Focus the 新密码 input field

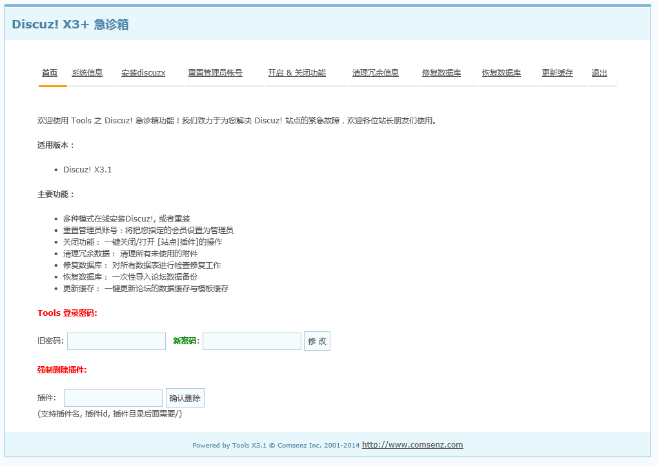[x=252, y=341]
